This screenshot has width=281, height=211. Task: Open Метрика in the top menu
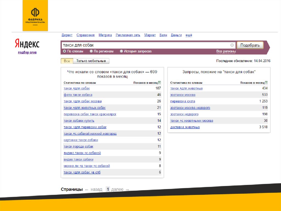pos(105,35)
